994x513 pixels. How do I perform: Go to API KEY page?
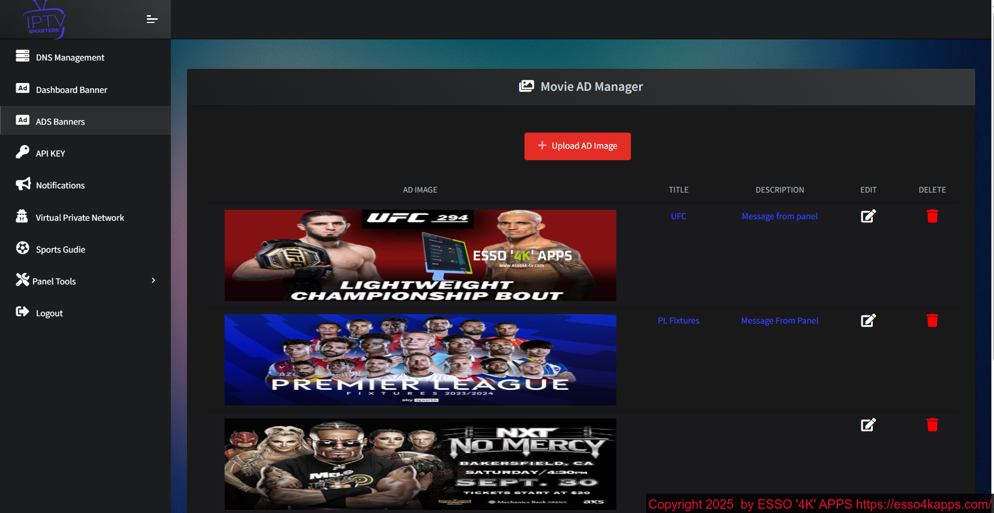[85, 153]
